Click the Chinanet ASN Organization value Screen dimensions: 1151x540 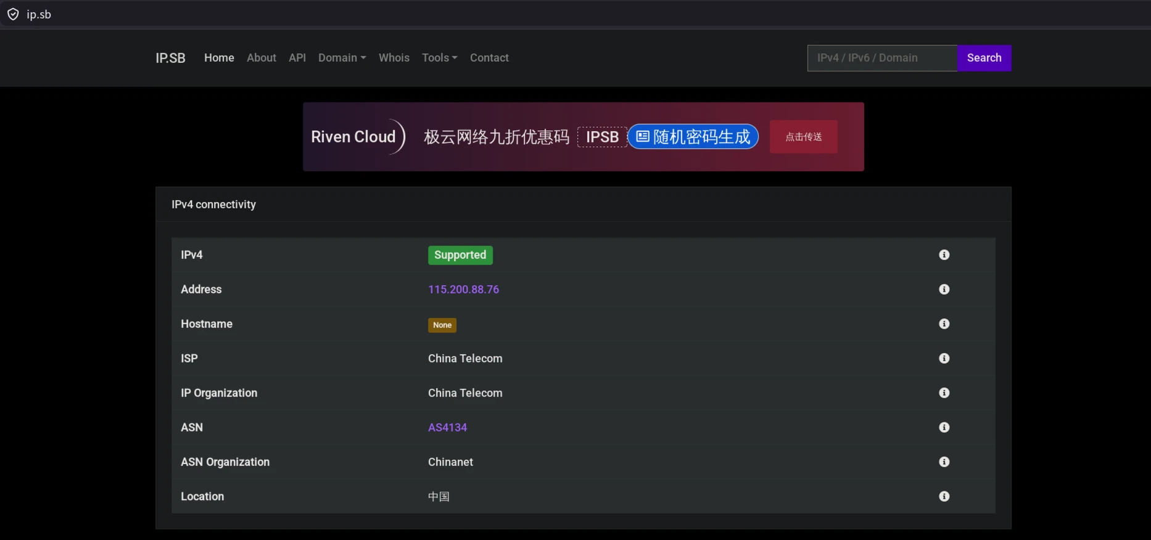tap(450, 462)
